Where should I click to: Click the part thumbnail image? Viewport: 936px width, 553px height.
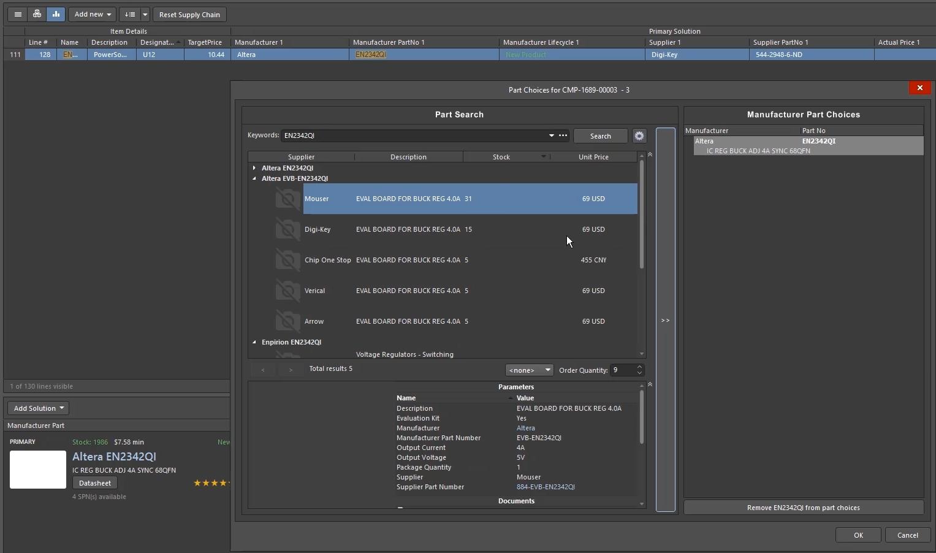click(x=38, y=470)
